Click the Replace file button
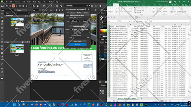This screenshot has height=107, width=191. [79, 13]
